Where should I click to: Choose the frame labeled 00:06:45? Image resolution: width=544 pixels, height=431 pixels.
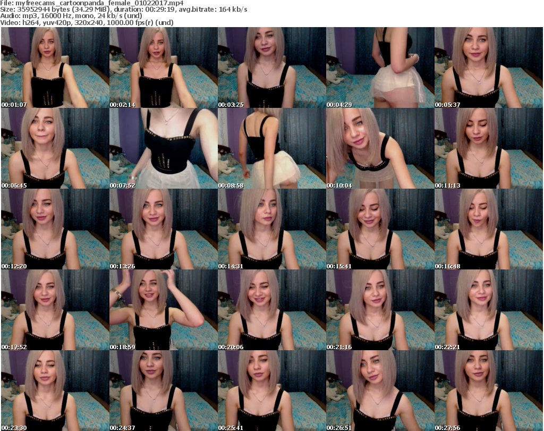point(55,148)
